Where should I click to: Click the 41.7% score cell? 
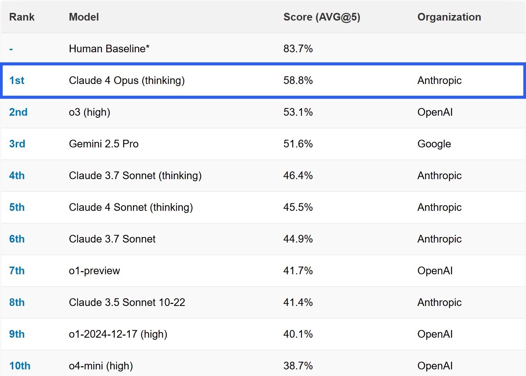pos(298,271)
